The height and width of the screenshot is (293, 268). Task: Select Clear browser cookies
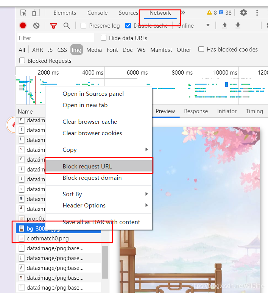[99, 133]
